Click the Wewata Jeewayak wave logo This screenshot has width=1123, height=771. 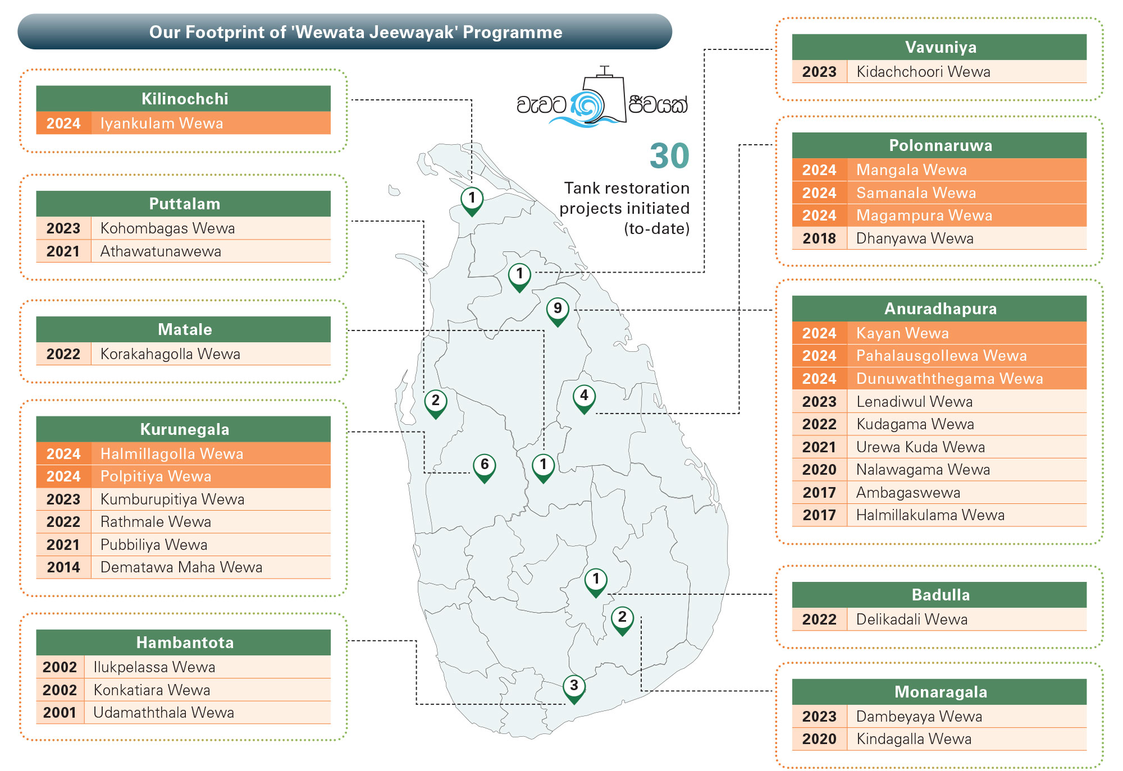point(602,98)
